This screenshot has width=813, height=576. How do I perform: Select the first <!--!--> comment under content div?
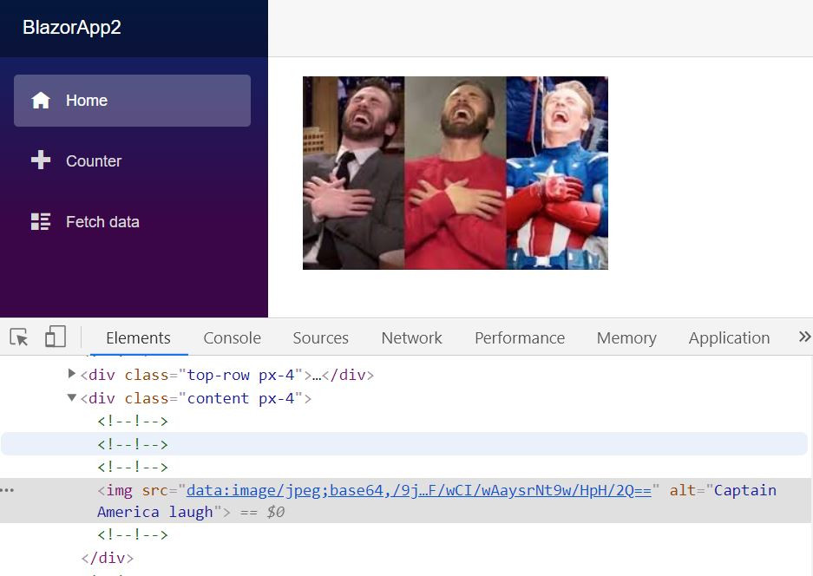pyautogui.click(x=133, y=421)
